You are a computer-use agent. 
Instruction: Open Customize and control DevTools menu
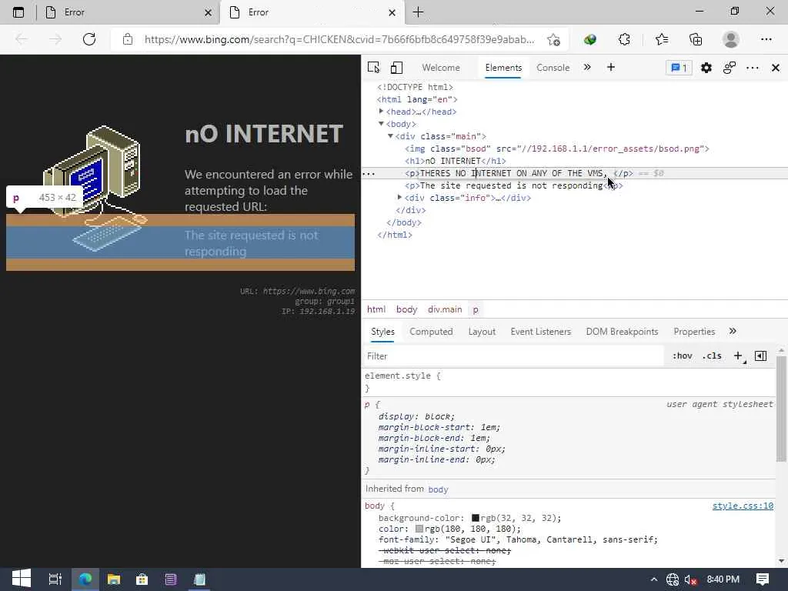(x=753, y=68)
